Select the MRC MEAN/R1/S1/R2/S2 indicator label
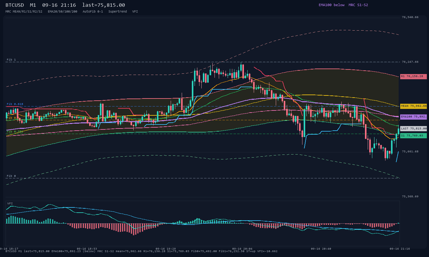The image size is (429, 257). (x=24, y=11)
